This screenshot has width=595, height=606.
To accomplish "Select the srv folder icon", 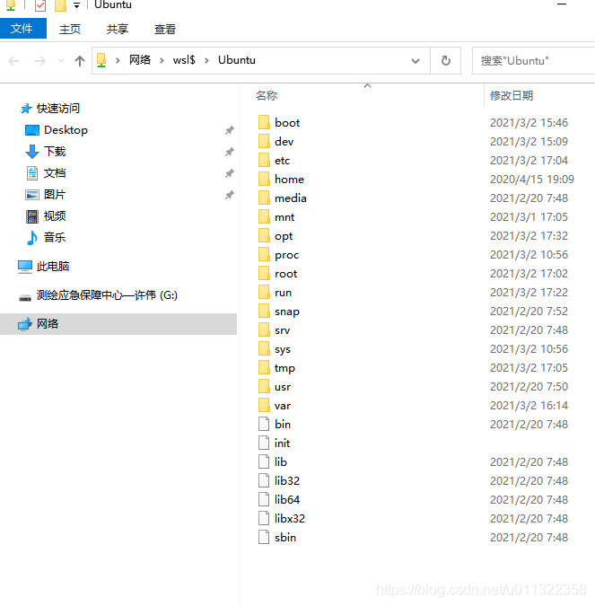I will 264,329.
